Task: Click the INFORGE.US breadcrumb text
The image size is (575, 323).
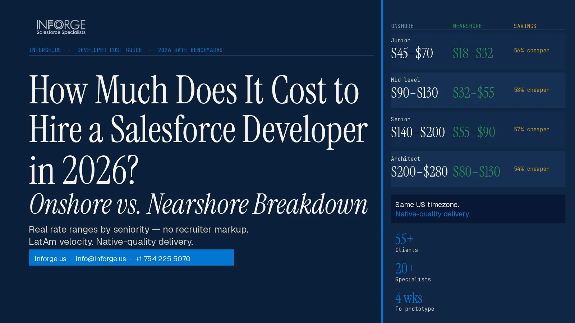Action: (x=45, y=50)
